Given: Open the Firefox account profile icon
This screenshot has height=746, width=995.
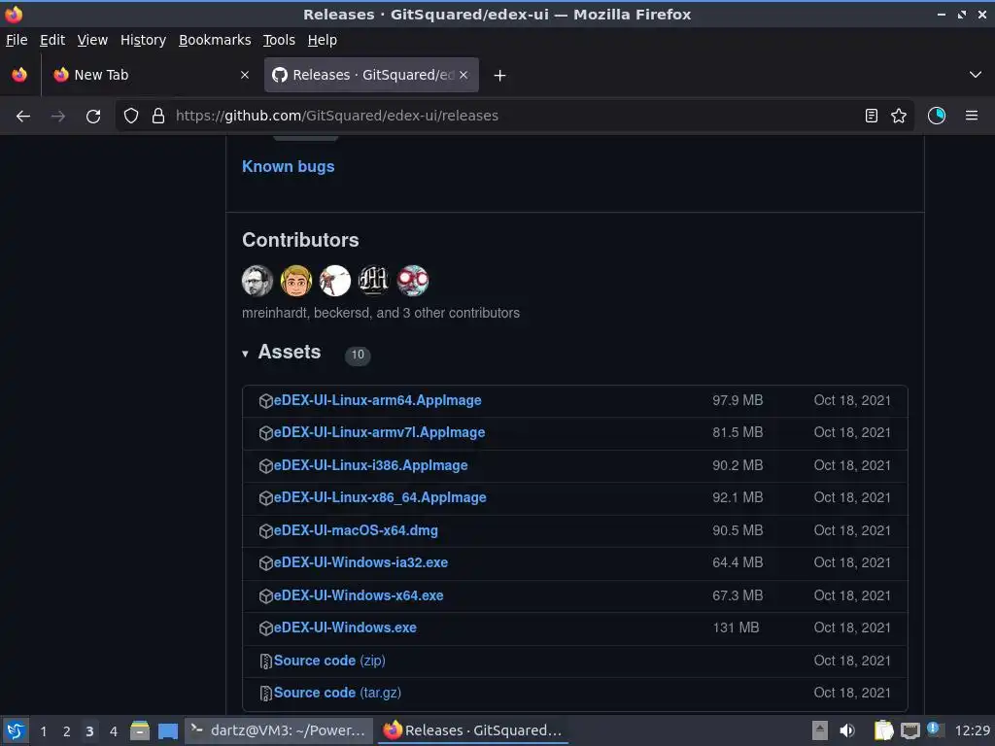Looking at the screenshot, I should pos(937,117).
